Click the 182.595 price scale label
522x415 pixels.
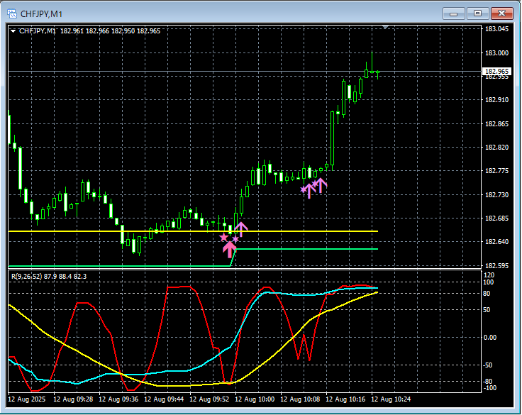tap(496, 266)
